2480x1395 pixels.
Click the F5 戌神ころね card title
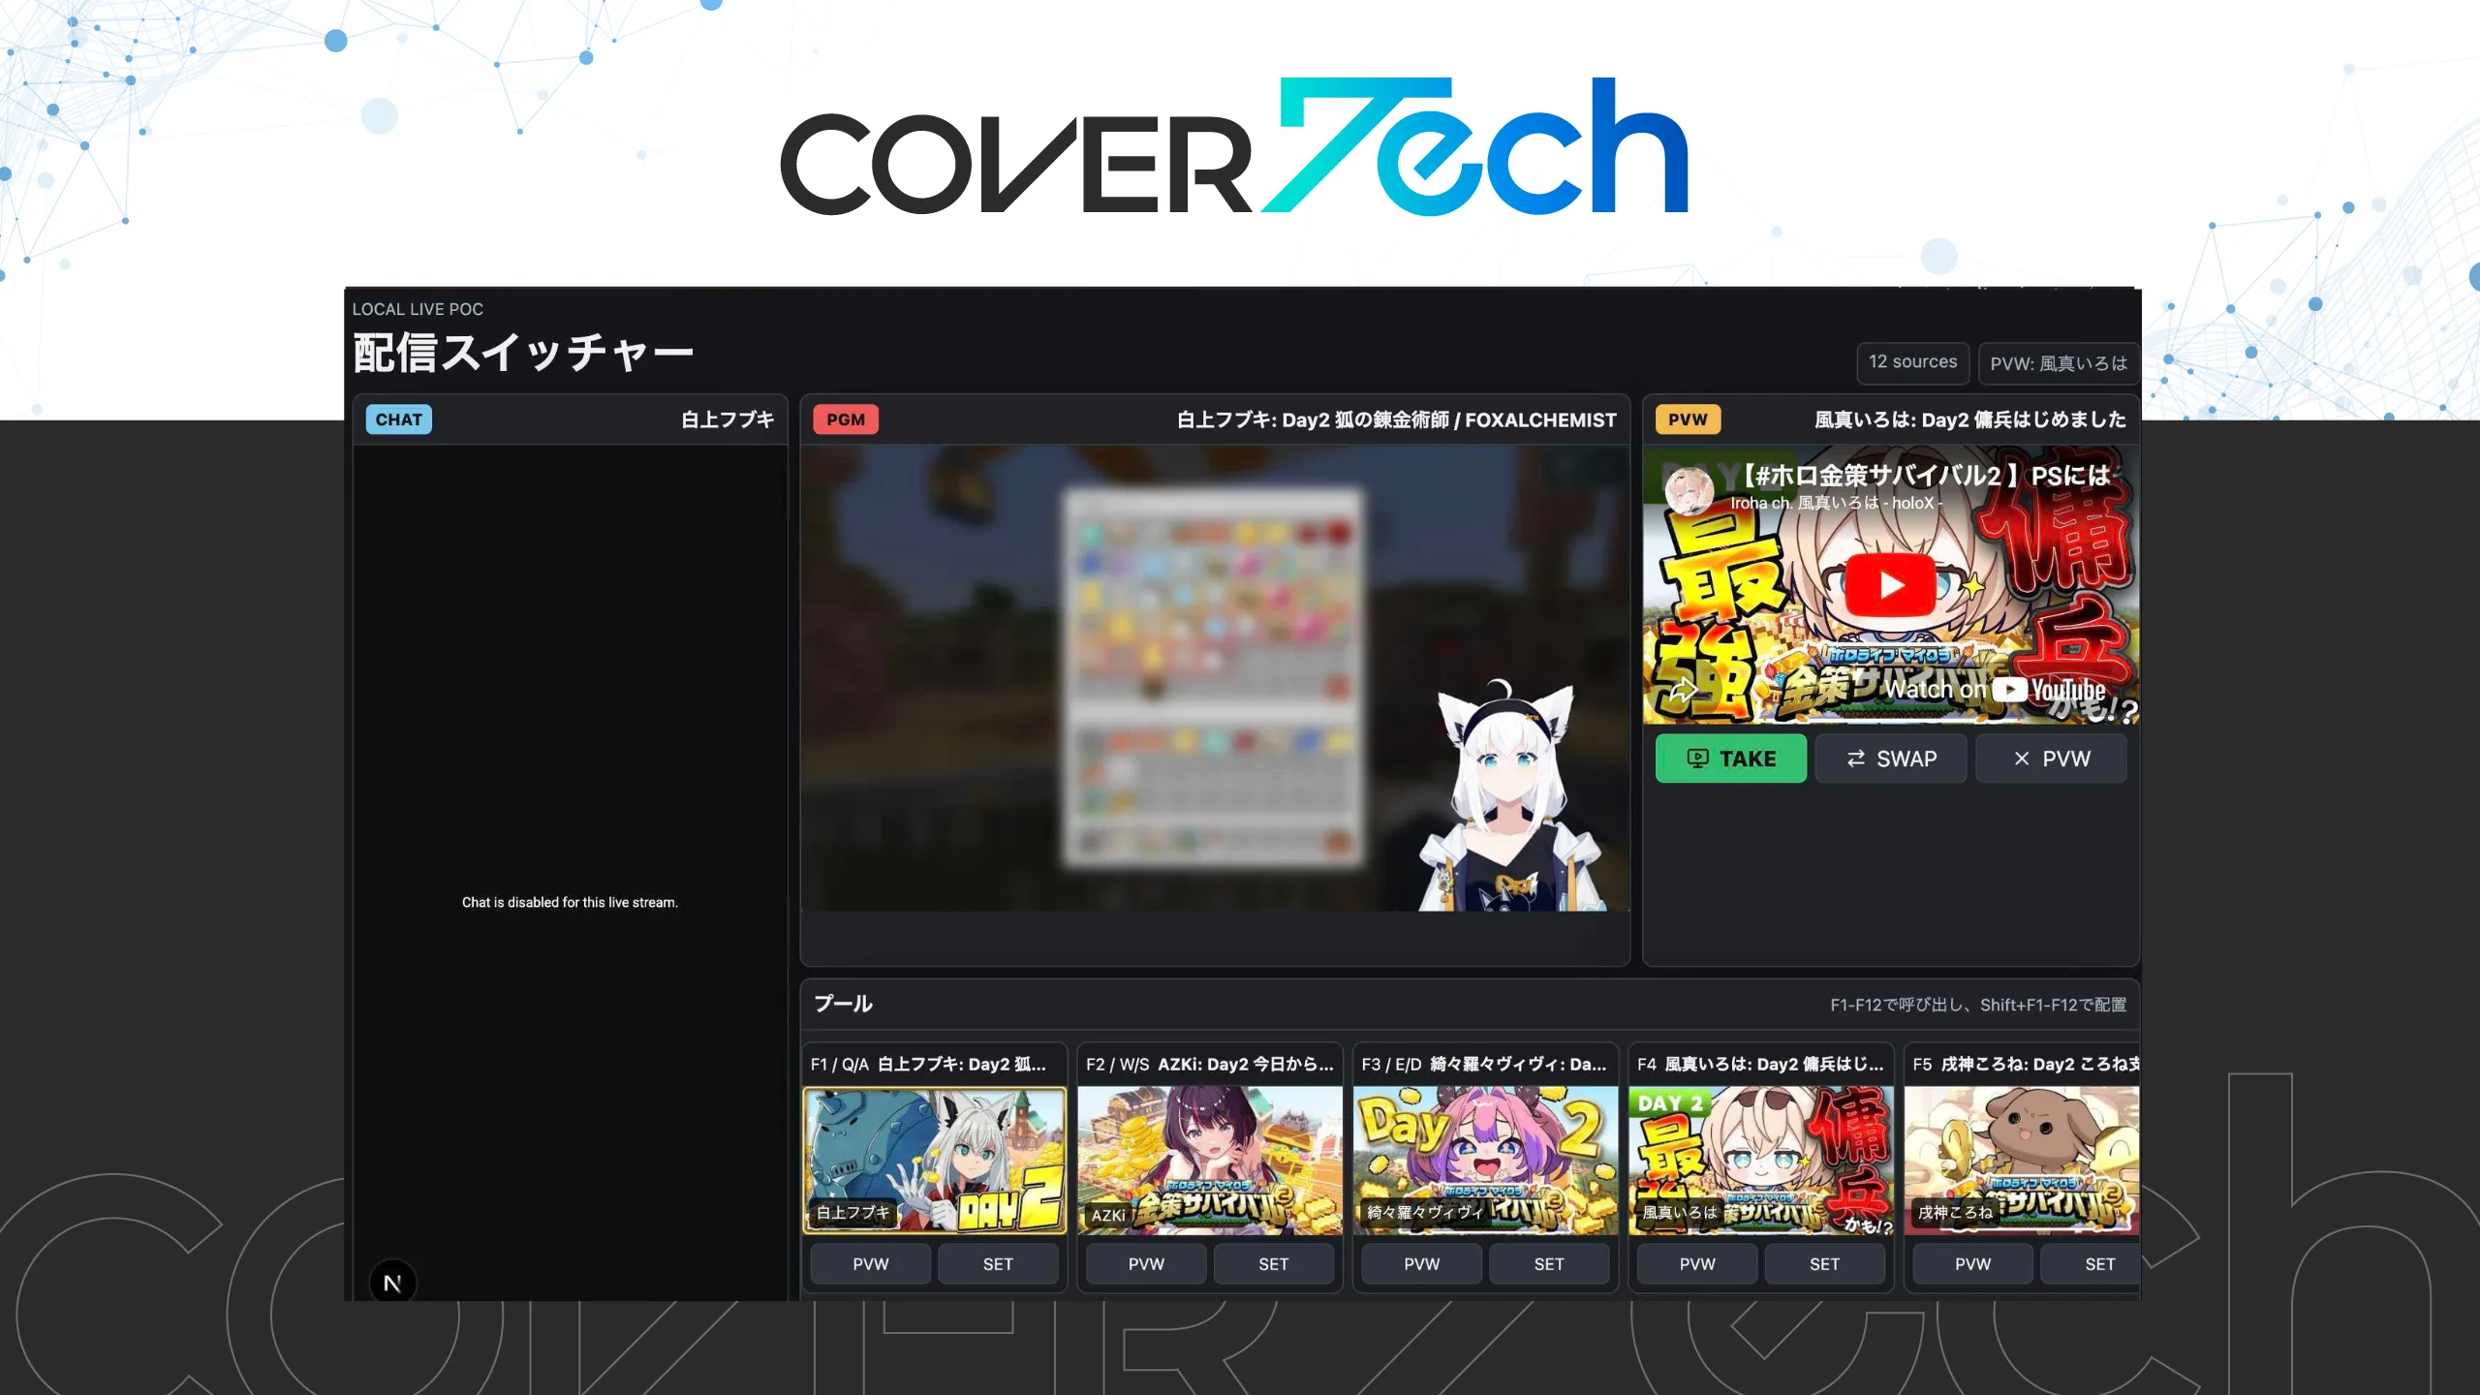(2027, 1064)
